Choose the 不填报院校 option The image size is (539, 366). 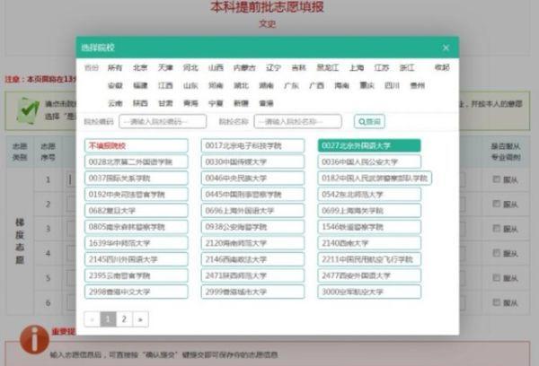pyautogui.click(x=137, y=145)
